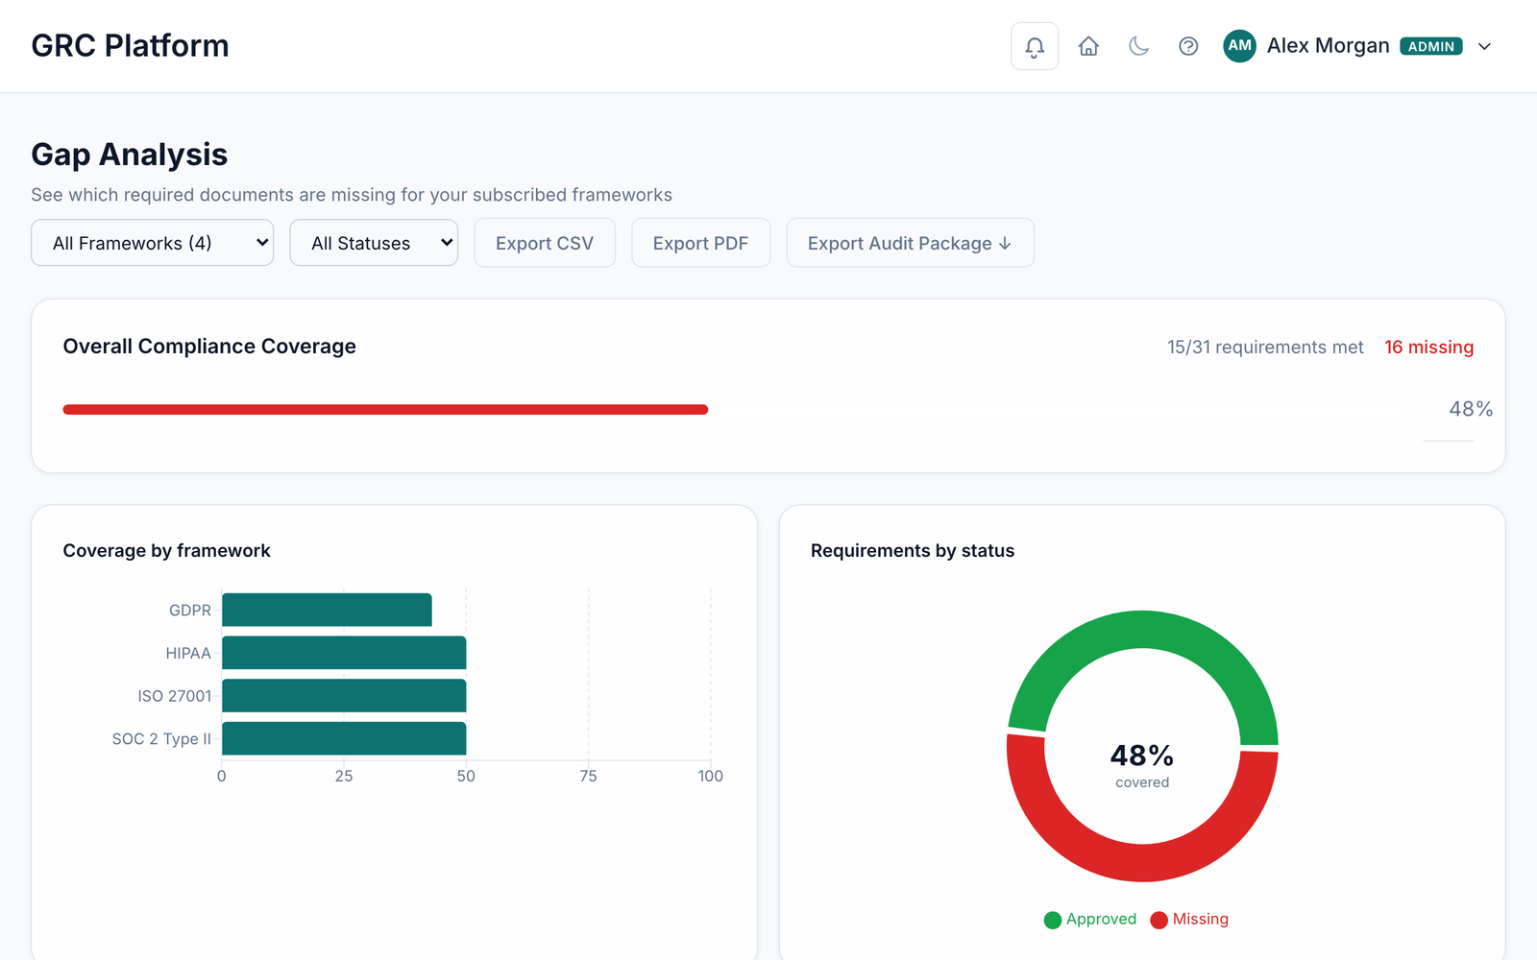Click the GDPR axis label
Image resolution: width=1537 pixels, height=960 pixels.
(x=190, y=611)
